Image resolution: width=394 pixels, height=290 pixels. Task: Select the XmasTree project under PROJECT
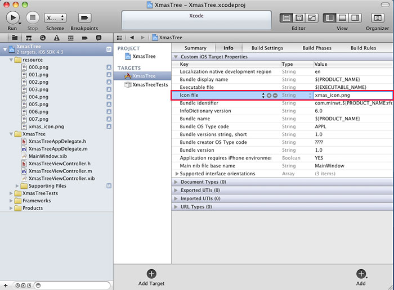coord(144,56)
